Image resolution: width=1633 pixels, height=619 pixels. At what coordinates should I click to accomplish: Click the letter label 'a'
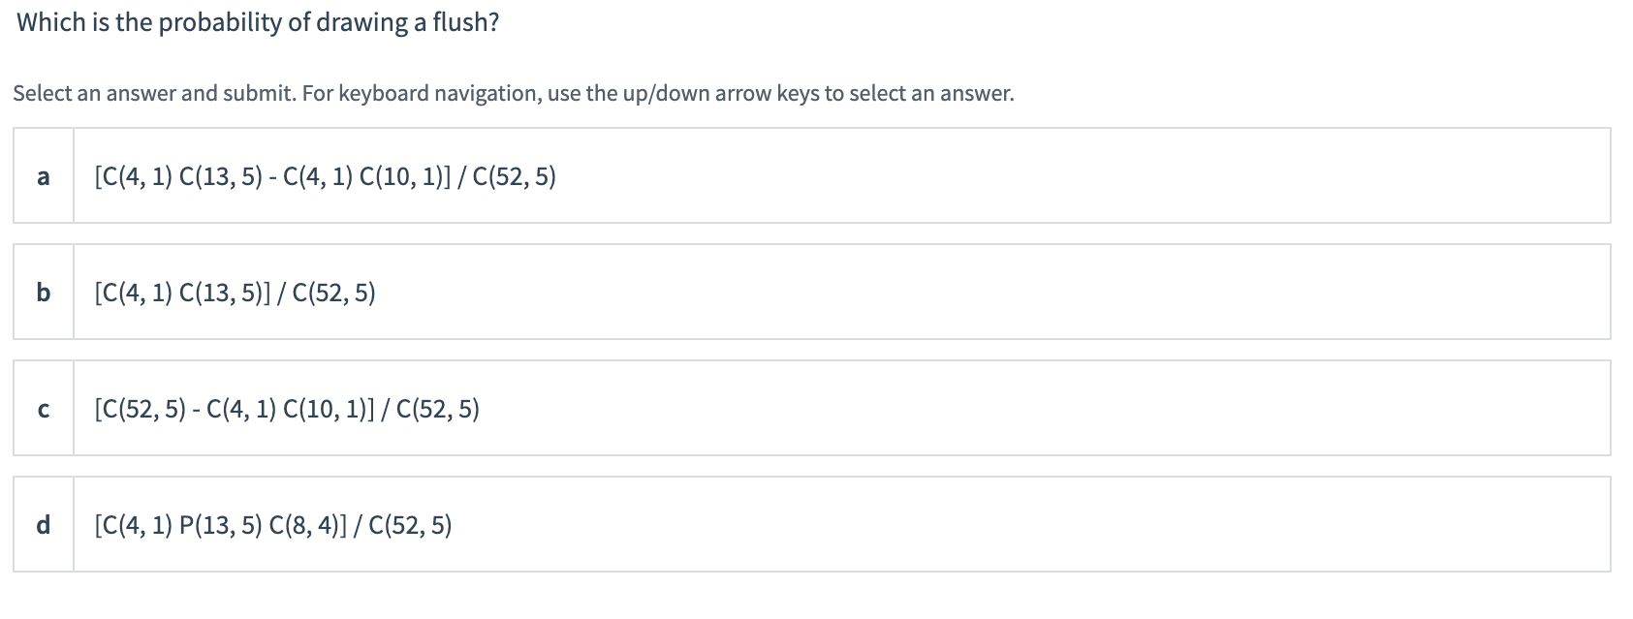[43, 176]
